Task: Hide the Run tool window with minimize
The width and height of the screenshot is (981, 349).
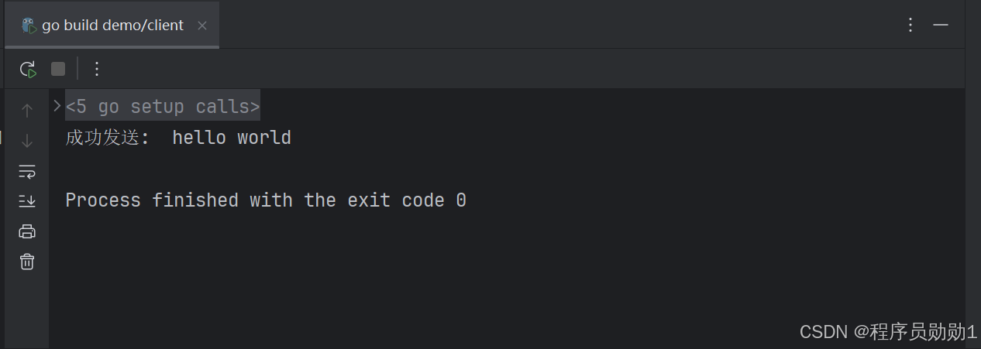Action: pos(941,25)
